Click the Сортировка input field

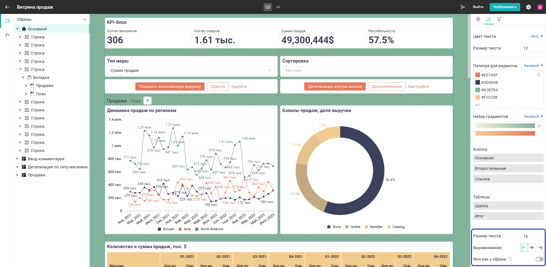366,71
